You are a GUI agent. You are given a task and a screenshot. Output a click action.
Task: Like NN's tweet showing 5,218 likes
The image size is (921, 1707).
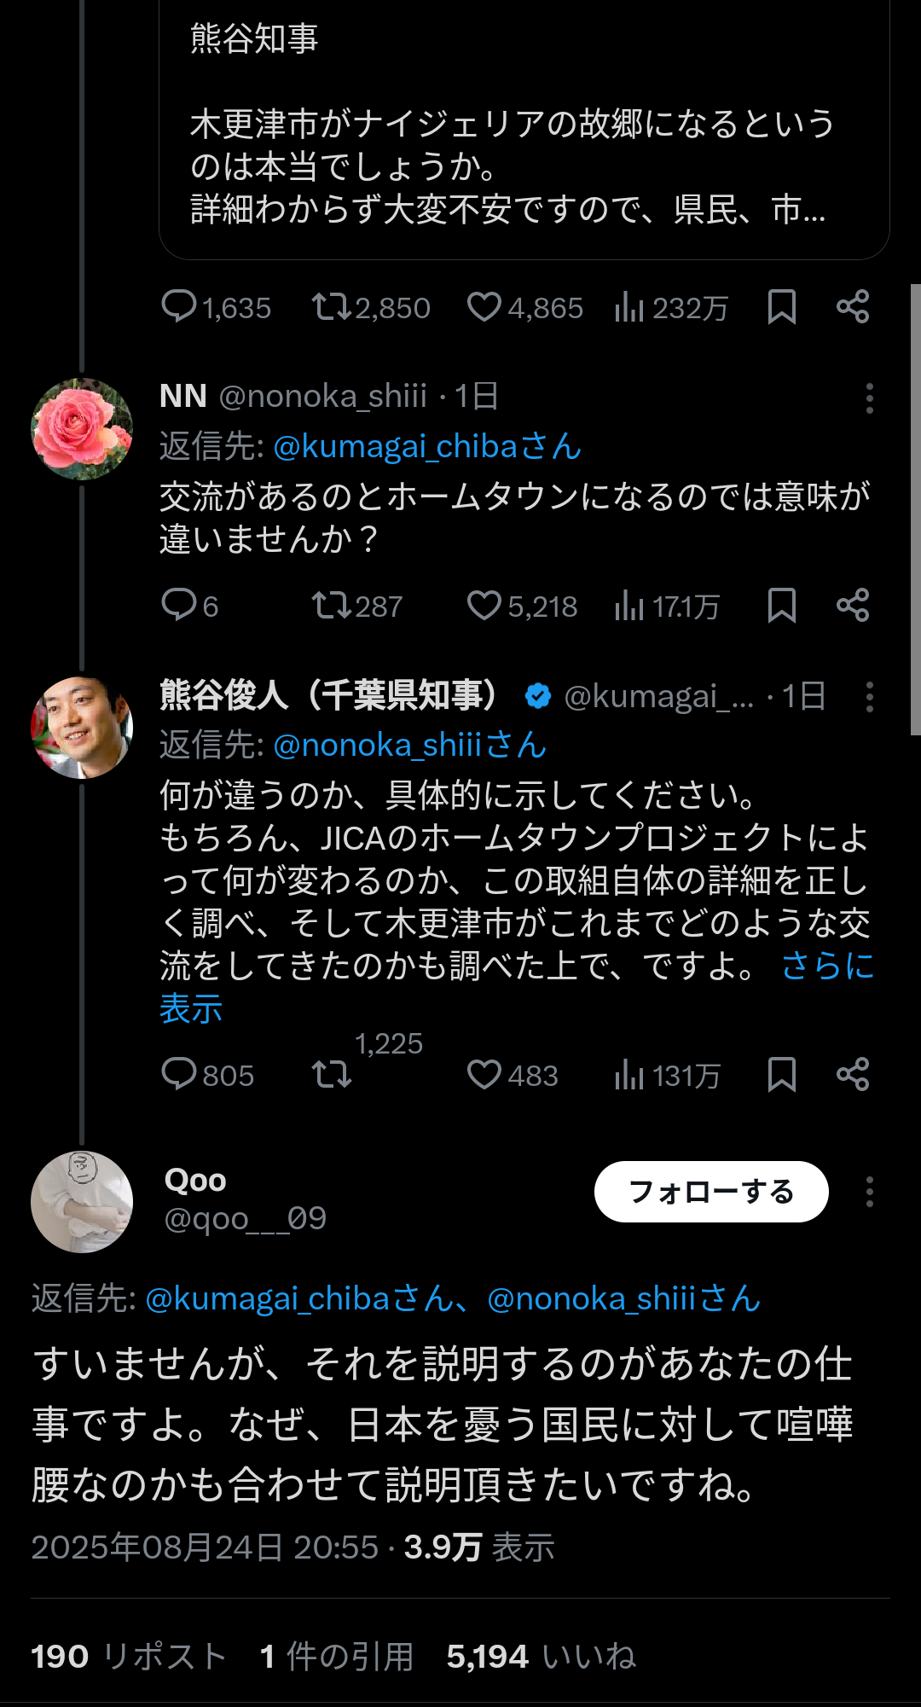(x=522, y=606)
